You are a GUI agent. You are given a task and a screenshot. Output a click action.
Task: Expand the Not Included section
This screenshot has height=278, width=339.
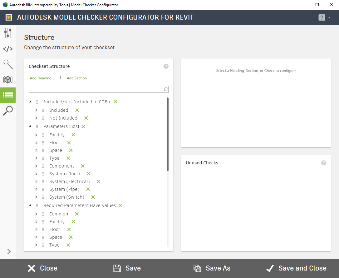click(x=36, y=118)
